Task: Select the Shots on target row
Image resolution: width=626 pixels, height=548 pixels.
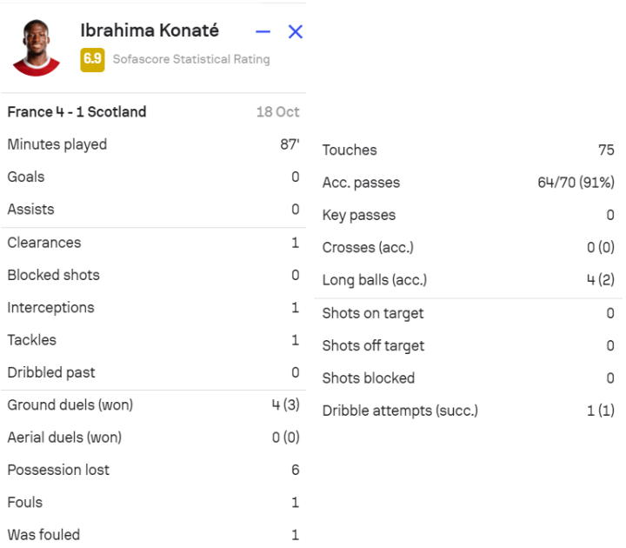Action: click(469, 313)
